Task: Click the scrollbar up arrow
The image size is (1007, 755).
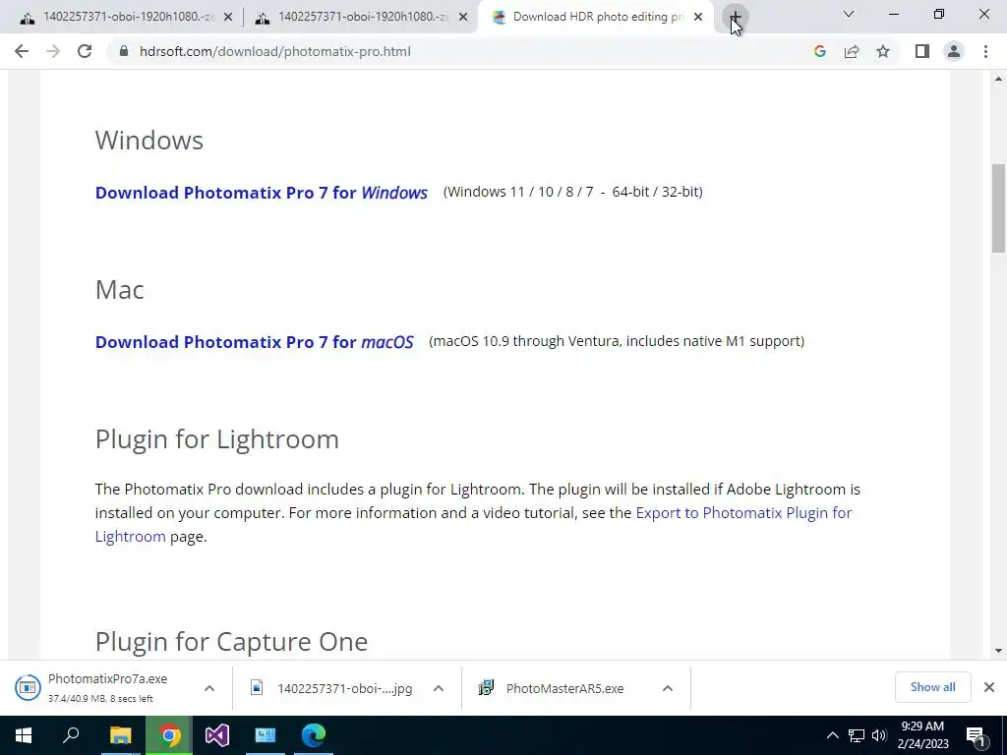Action: pyautogui.click(x=998, y=79)
